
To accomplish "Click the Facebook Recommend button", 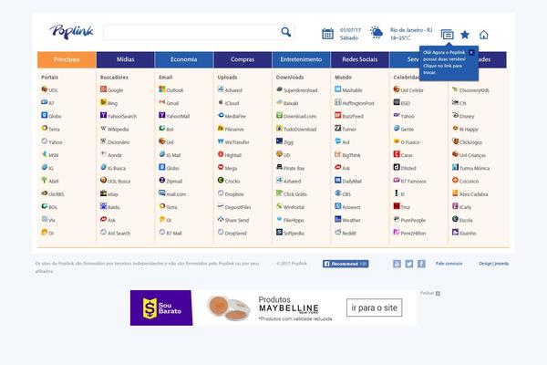I will pos(346,264).
